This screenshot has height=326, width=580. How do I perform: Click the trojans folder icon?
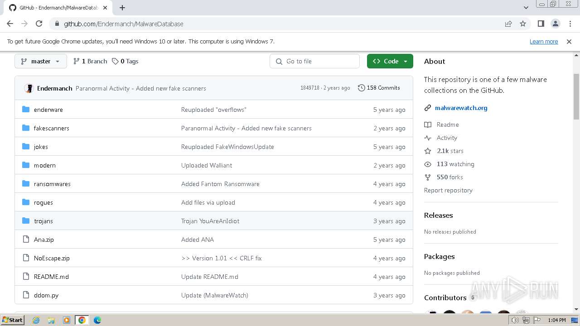26,221
